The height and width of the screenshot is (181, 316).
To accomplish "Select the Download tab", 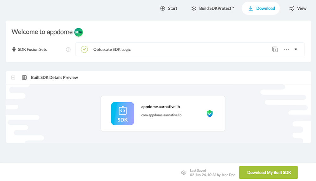I will click(x=261, y=9).
